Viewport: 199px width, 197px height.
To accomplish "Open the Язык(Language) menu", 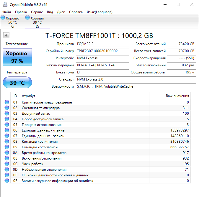I will tap(99, 12).
